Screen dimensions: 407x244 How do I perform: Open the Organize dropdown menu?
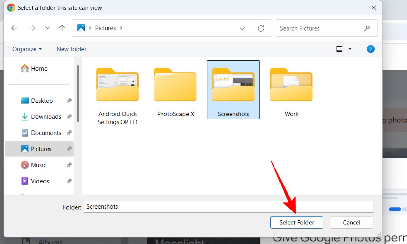pos(26,49)
